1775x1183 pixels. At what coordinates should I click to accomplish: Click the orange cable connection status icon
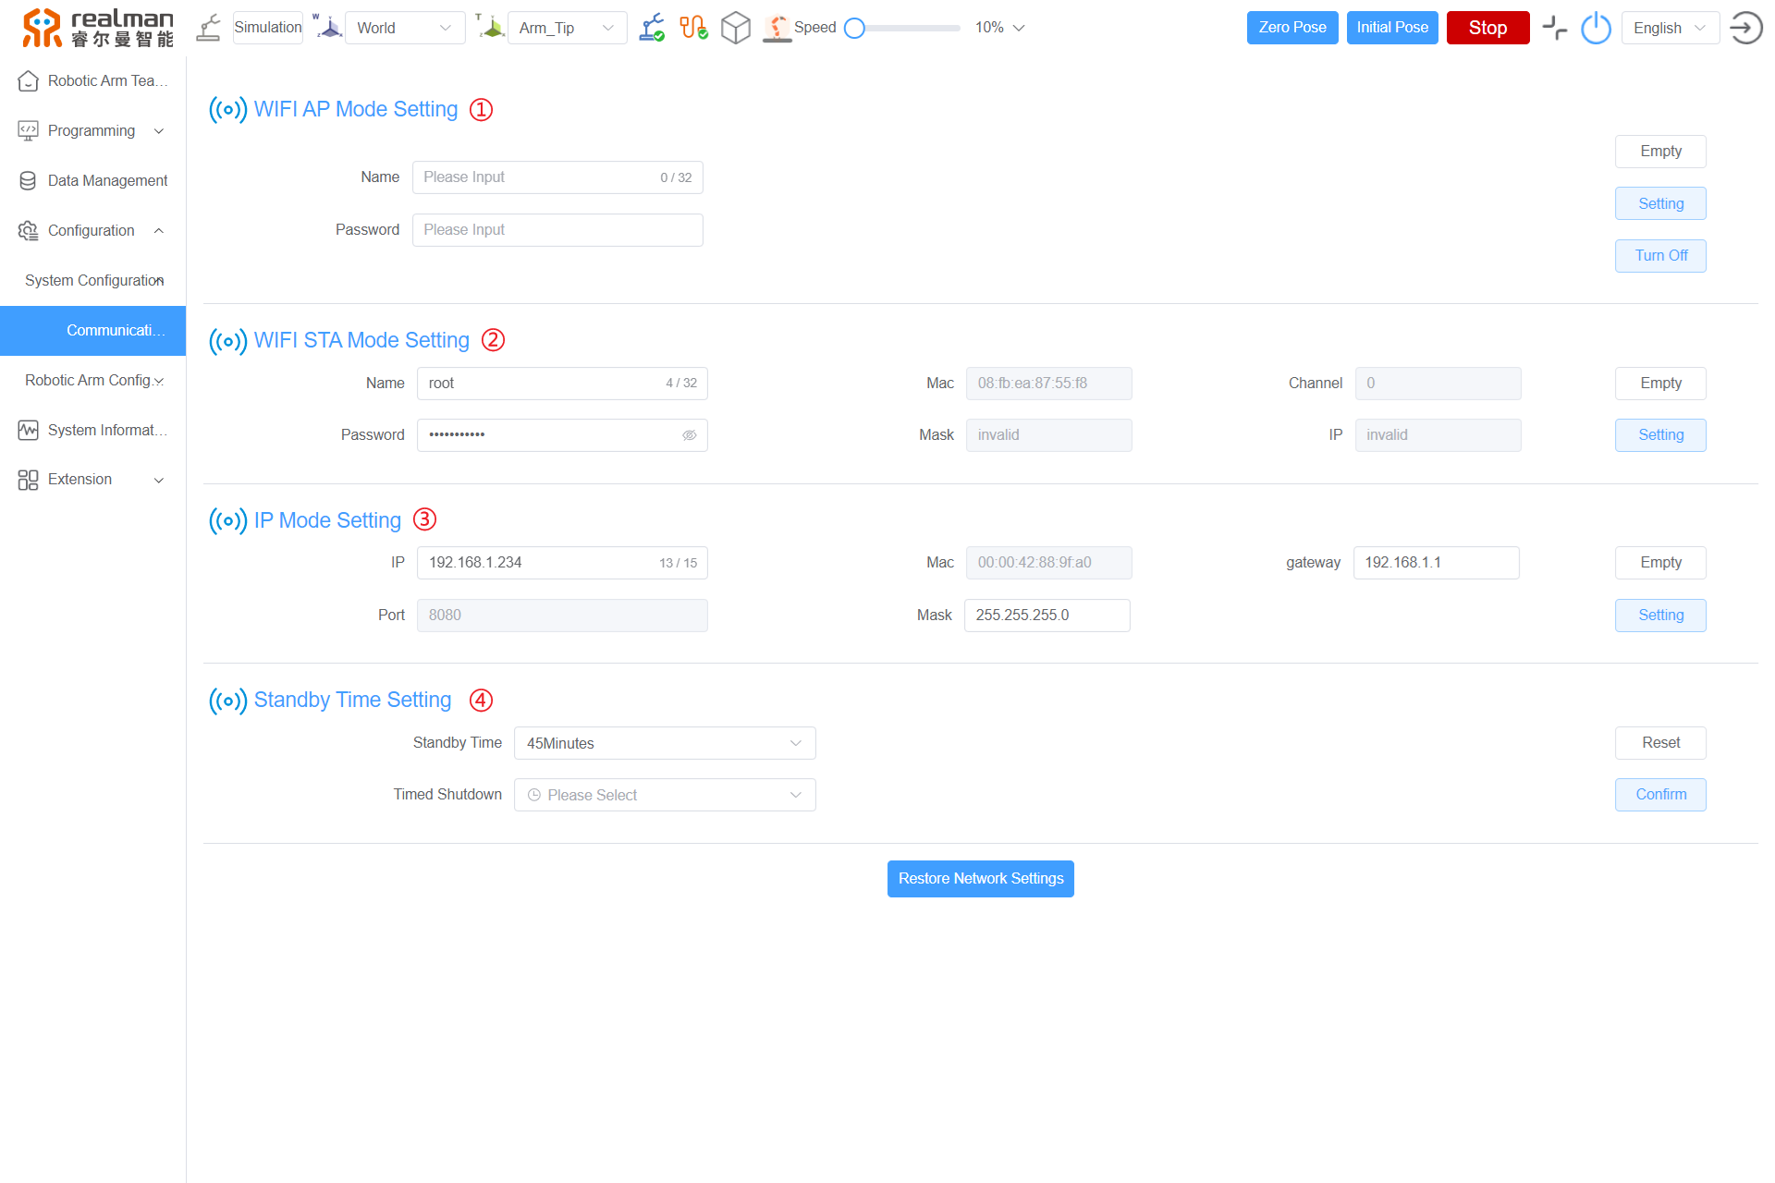[x=693, y=28]
